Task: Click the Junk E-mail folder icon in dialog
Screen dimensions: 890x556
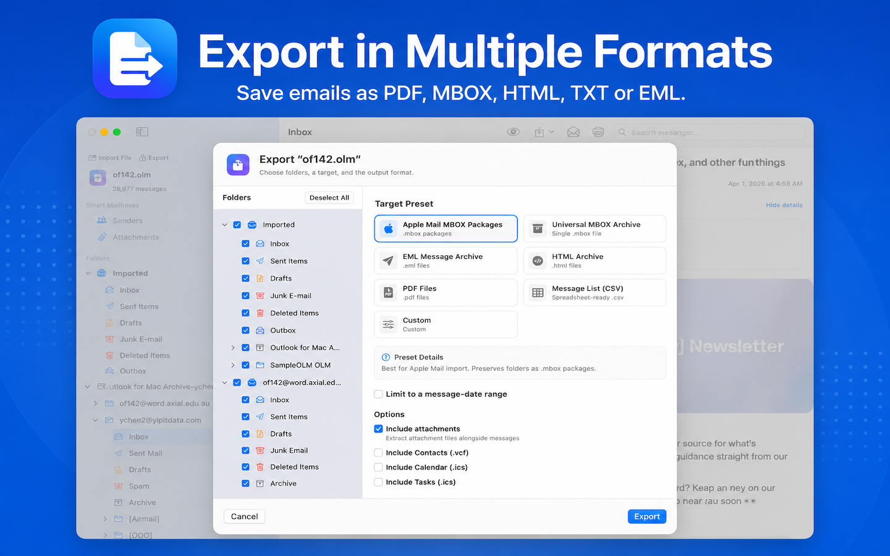Action: tap(260, 296)
